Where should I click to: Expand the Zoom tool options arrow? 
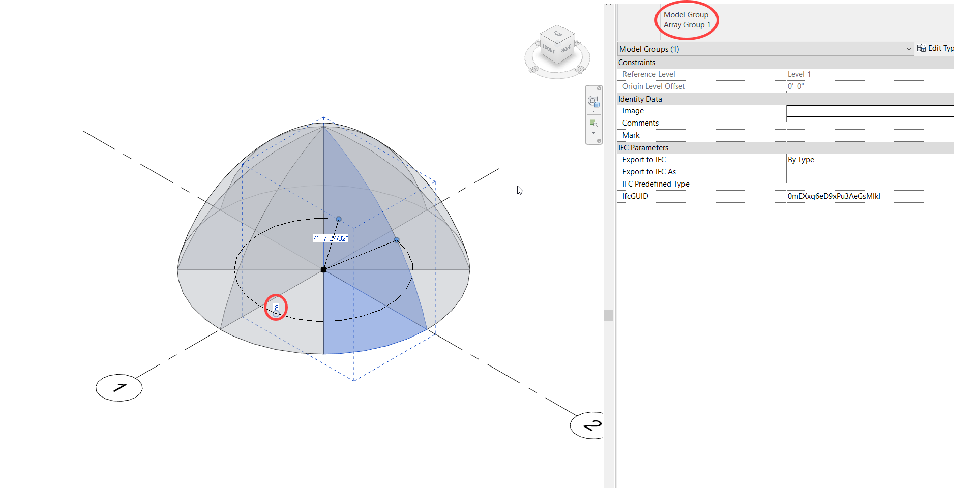point(593,133)
